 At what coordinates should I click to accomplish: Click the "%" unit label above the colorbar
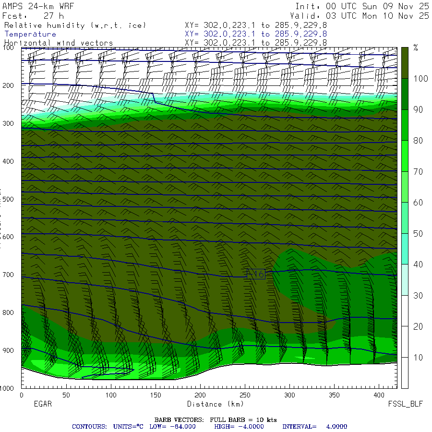click(416, 48)
